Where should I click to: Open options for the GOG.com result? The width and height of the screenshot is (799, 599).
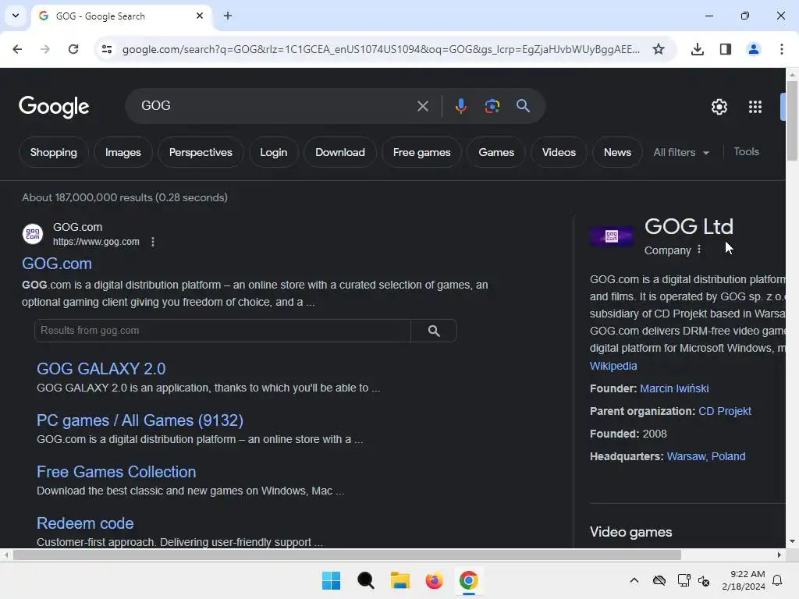(x=153, y=242)
